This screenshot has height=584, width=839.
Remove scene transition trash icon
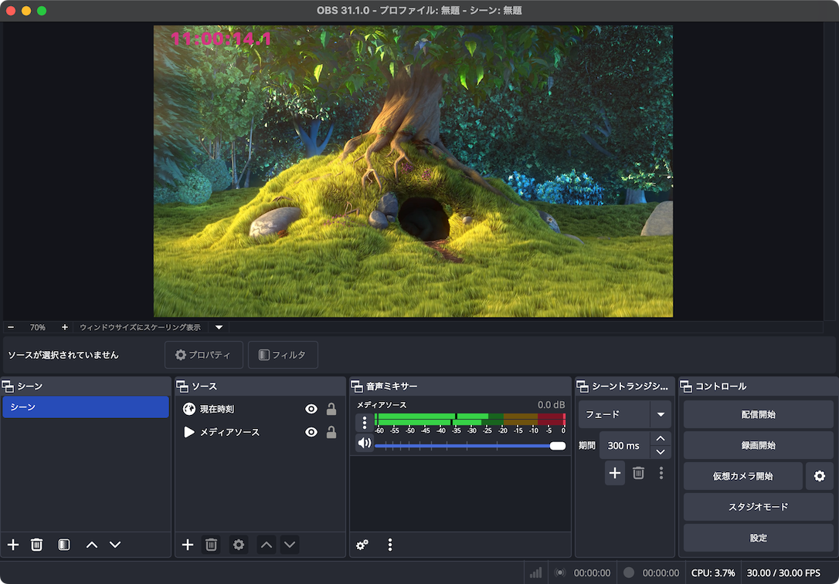click(638, 473)
